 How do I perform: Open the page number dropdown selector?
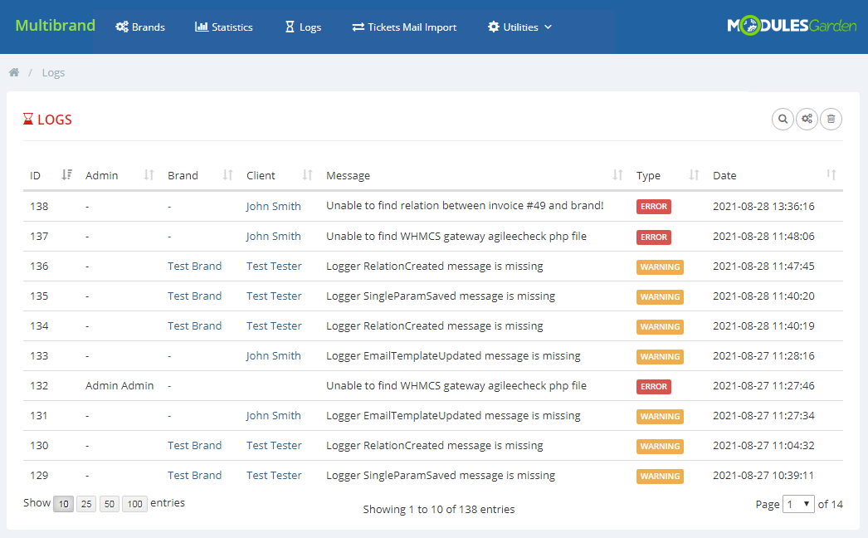798,503
